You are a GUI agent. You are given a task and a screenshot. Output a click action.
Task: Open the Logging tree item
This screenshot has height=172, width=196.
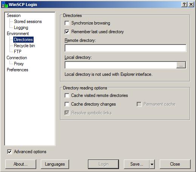coord(21,28)
